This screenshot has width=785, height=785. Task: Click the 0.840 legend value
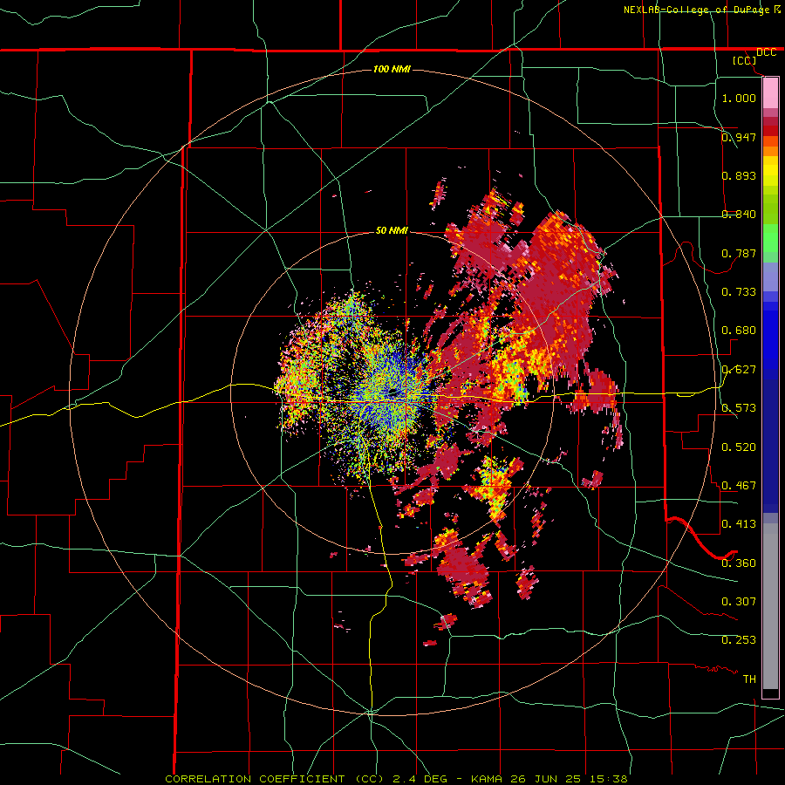(x=739, y=215)
